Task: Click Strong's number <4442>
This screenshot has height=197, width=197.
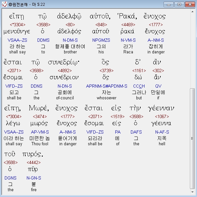Action: (34, 163)
